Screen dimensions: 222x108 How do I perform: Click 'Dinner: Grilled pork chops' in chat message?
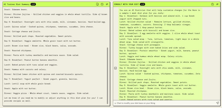tap(154, 83)
